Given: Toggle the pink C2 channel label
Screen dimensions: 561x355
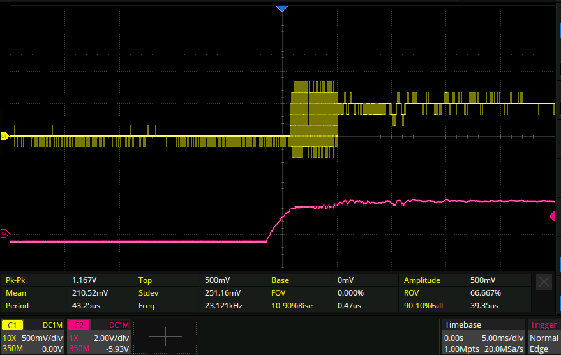Looking at the screenshot, I should pyautogui.click(x=79, y=325).
